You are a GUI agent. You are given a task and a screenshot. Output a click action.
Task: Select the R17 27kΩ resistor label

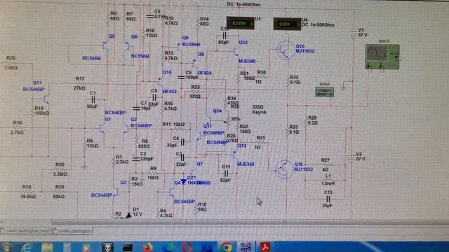point(79,83)
